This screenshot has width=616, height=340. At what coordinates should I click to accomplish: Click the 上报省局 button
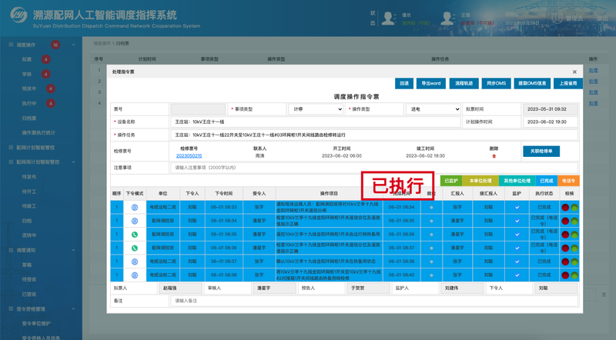pyautogui.click(x=568, y=83)
